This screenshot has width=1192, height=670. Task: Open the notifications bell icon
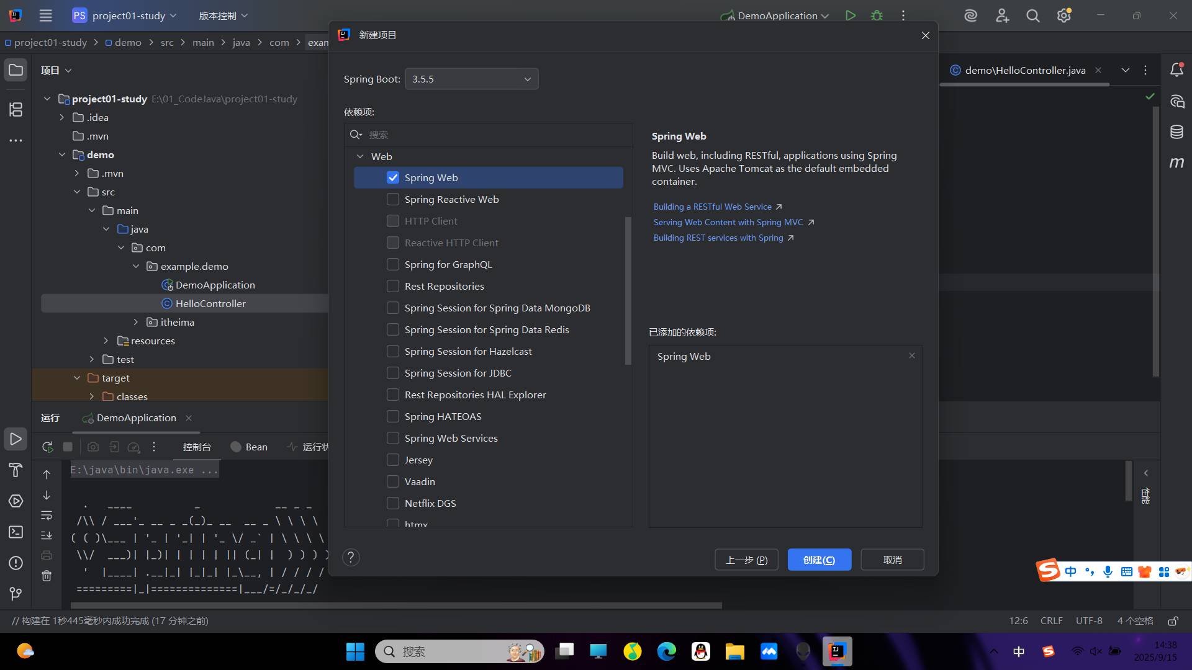pos(1176,70)
